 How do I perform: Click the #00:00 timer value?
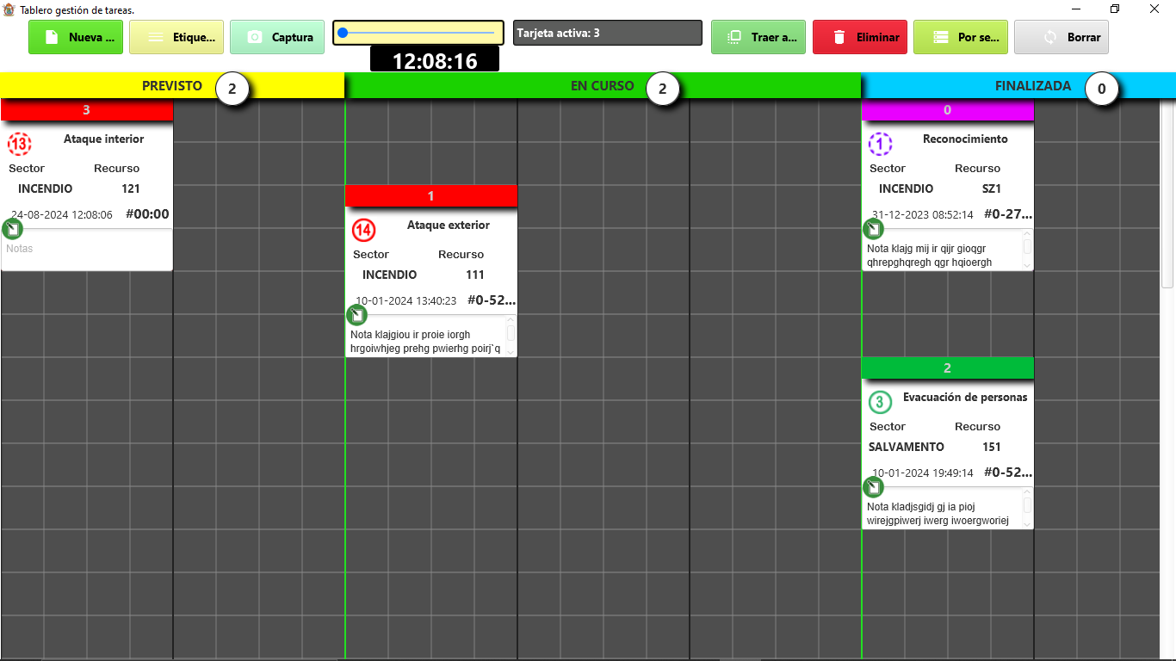[x=147, y=214]
